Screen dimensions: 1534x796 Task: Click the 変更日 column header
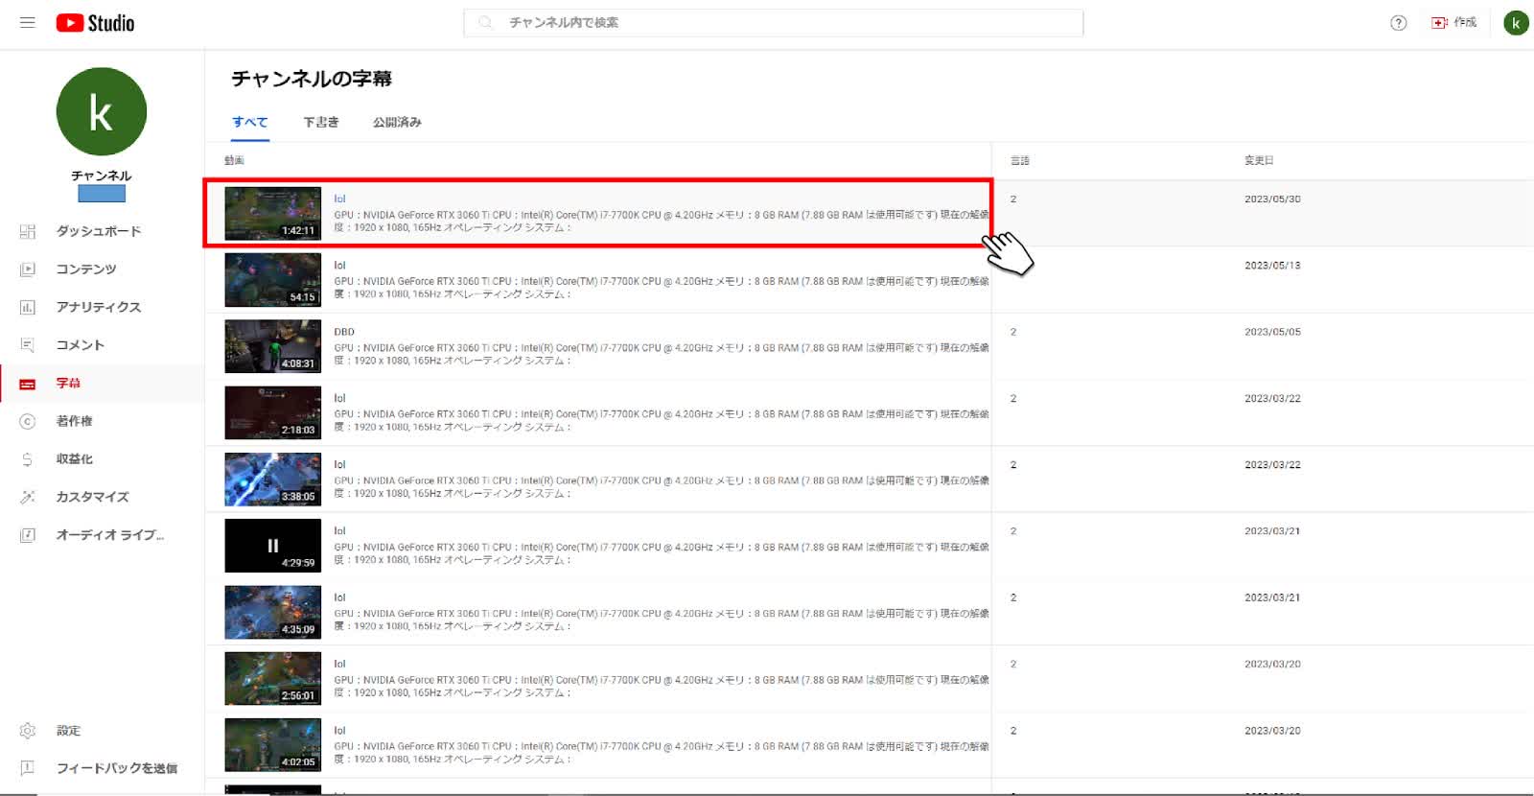click(x=1259, y=160)
